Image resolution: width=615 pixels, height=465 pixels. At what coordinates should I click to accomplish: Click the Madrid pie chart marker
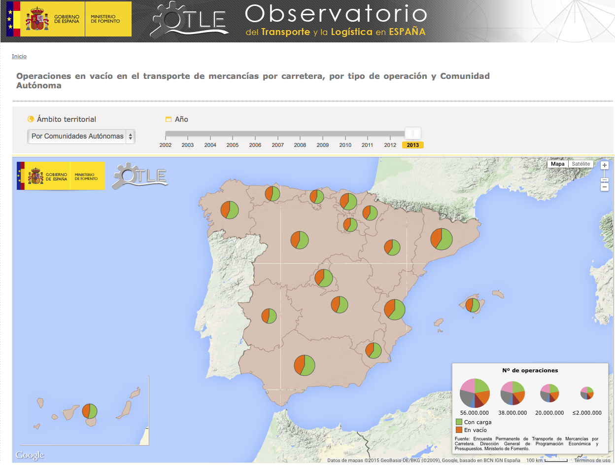click(324, 278)
